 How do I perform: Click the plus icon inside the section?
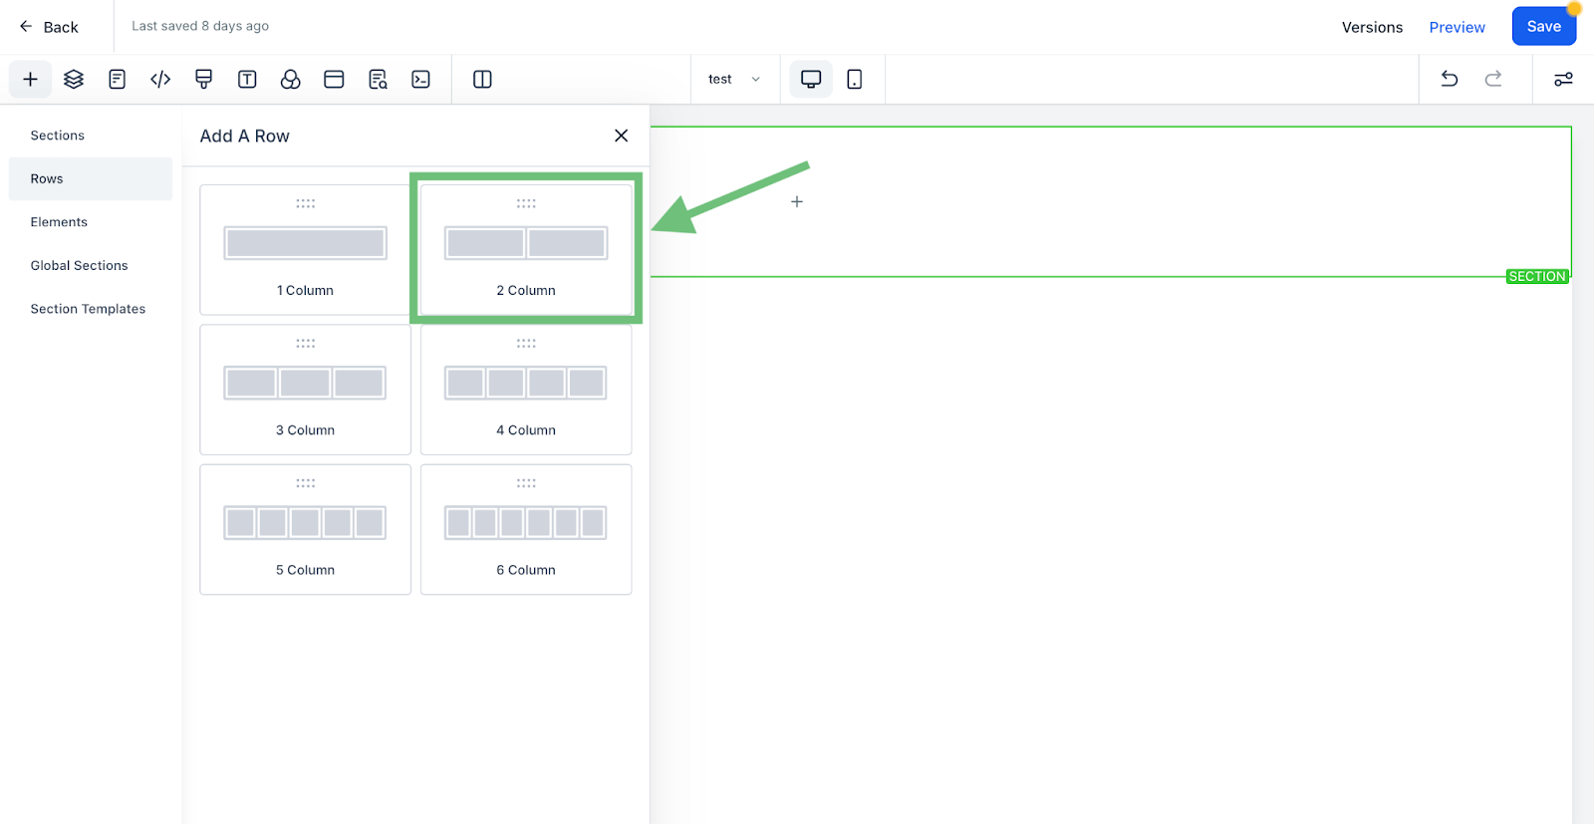(797, 201)
